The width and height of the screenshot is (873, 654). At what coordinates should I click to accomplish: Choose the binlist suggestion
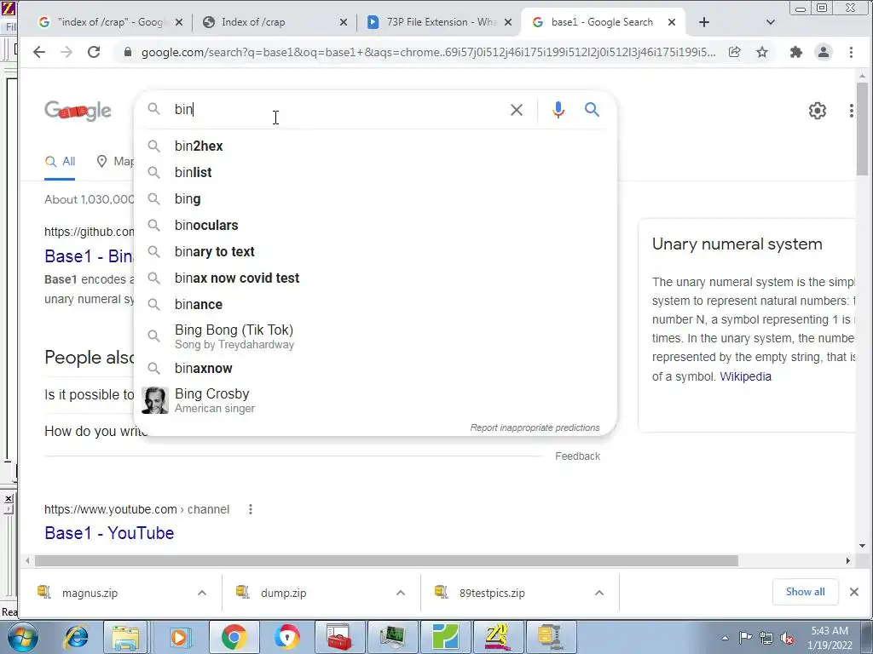(376, 172)
